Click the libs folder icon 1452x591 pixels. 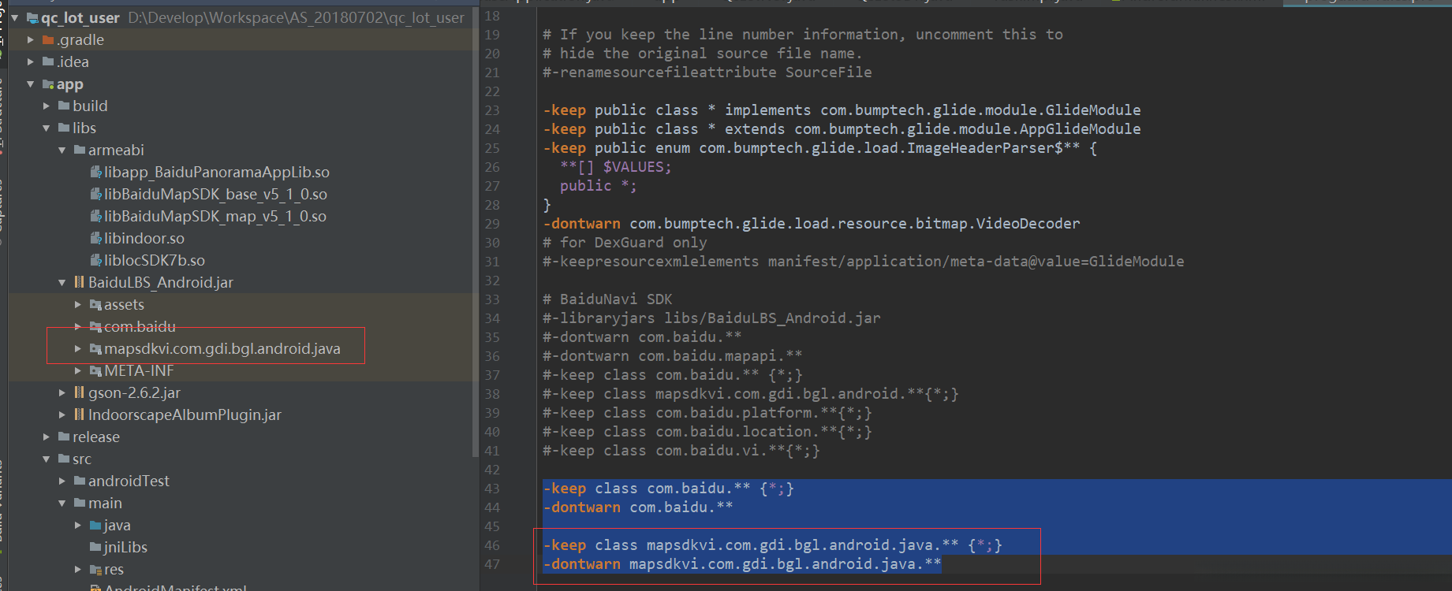(64, 128)
